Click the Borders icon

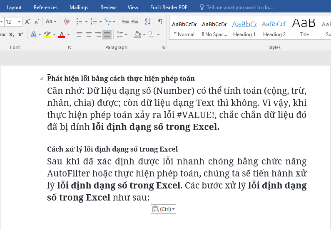point(152,34)
